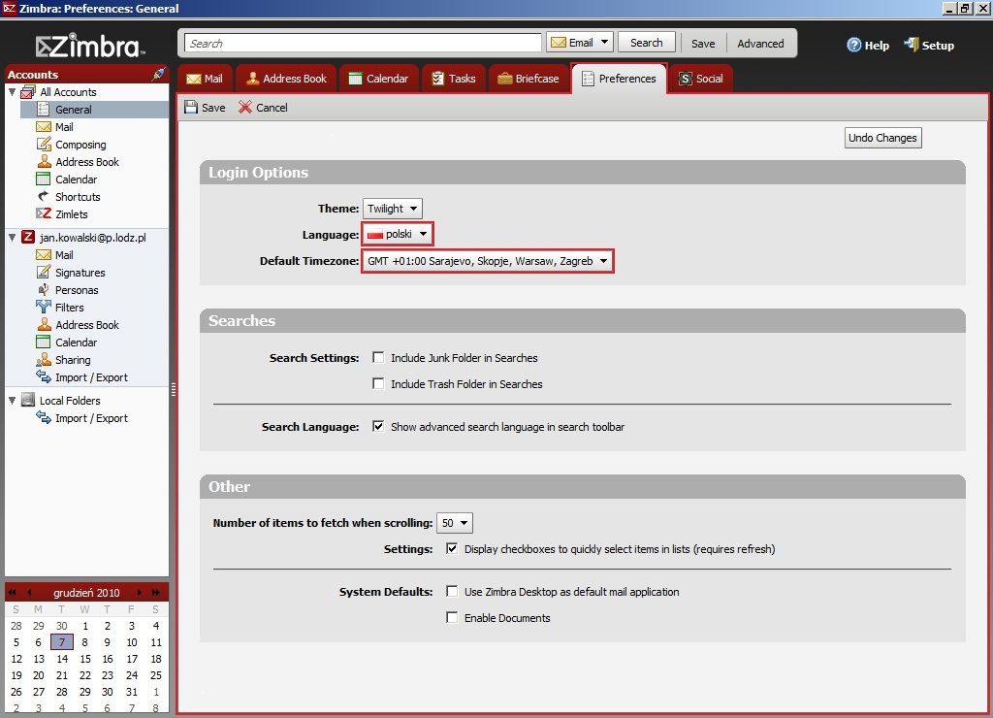The width and height of the screenshot is (993, 718).
Task: Switch to the Mail tab
Action: pyautogui.click(x=205, y=79)
